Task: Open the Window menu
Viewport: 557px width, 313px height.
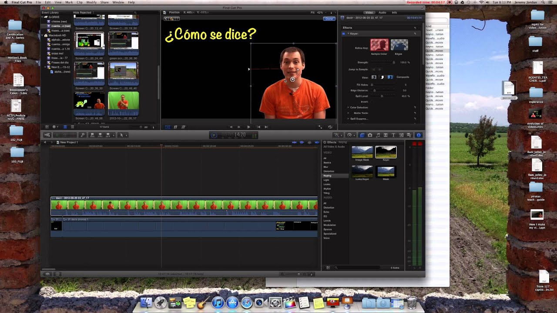Action: click(118, 2)
